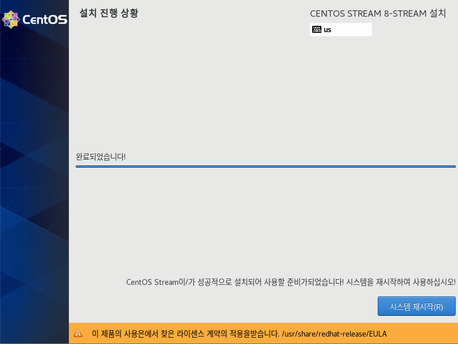The width and height of the screenshot is (458, 344).
Task: Click the keyboard icon next to us
Action: [317, 29]
